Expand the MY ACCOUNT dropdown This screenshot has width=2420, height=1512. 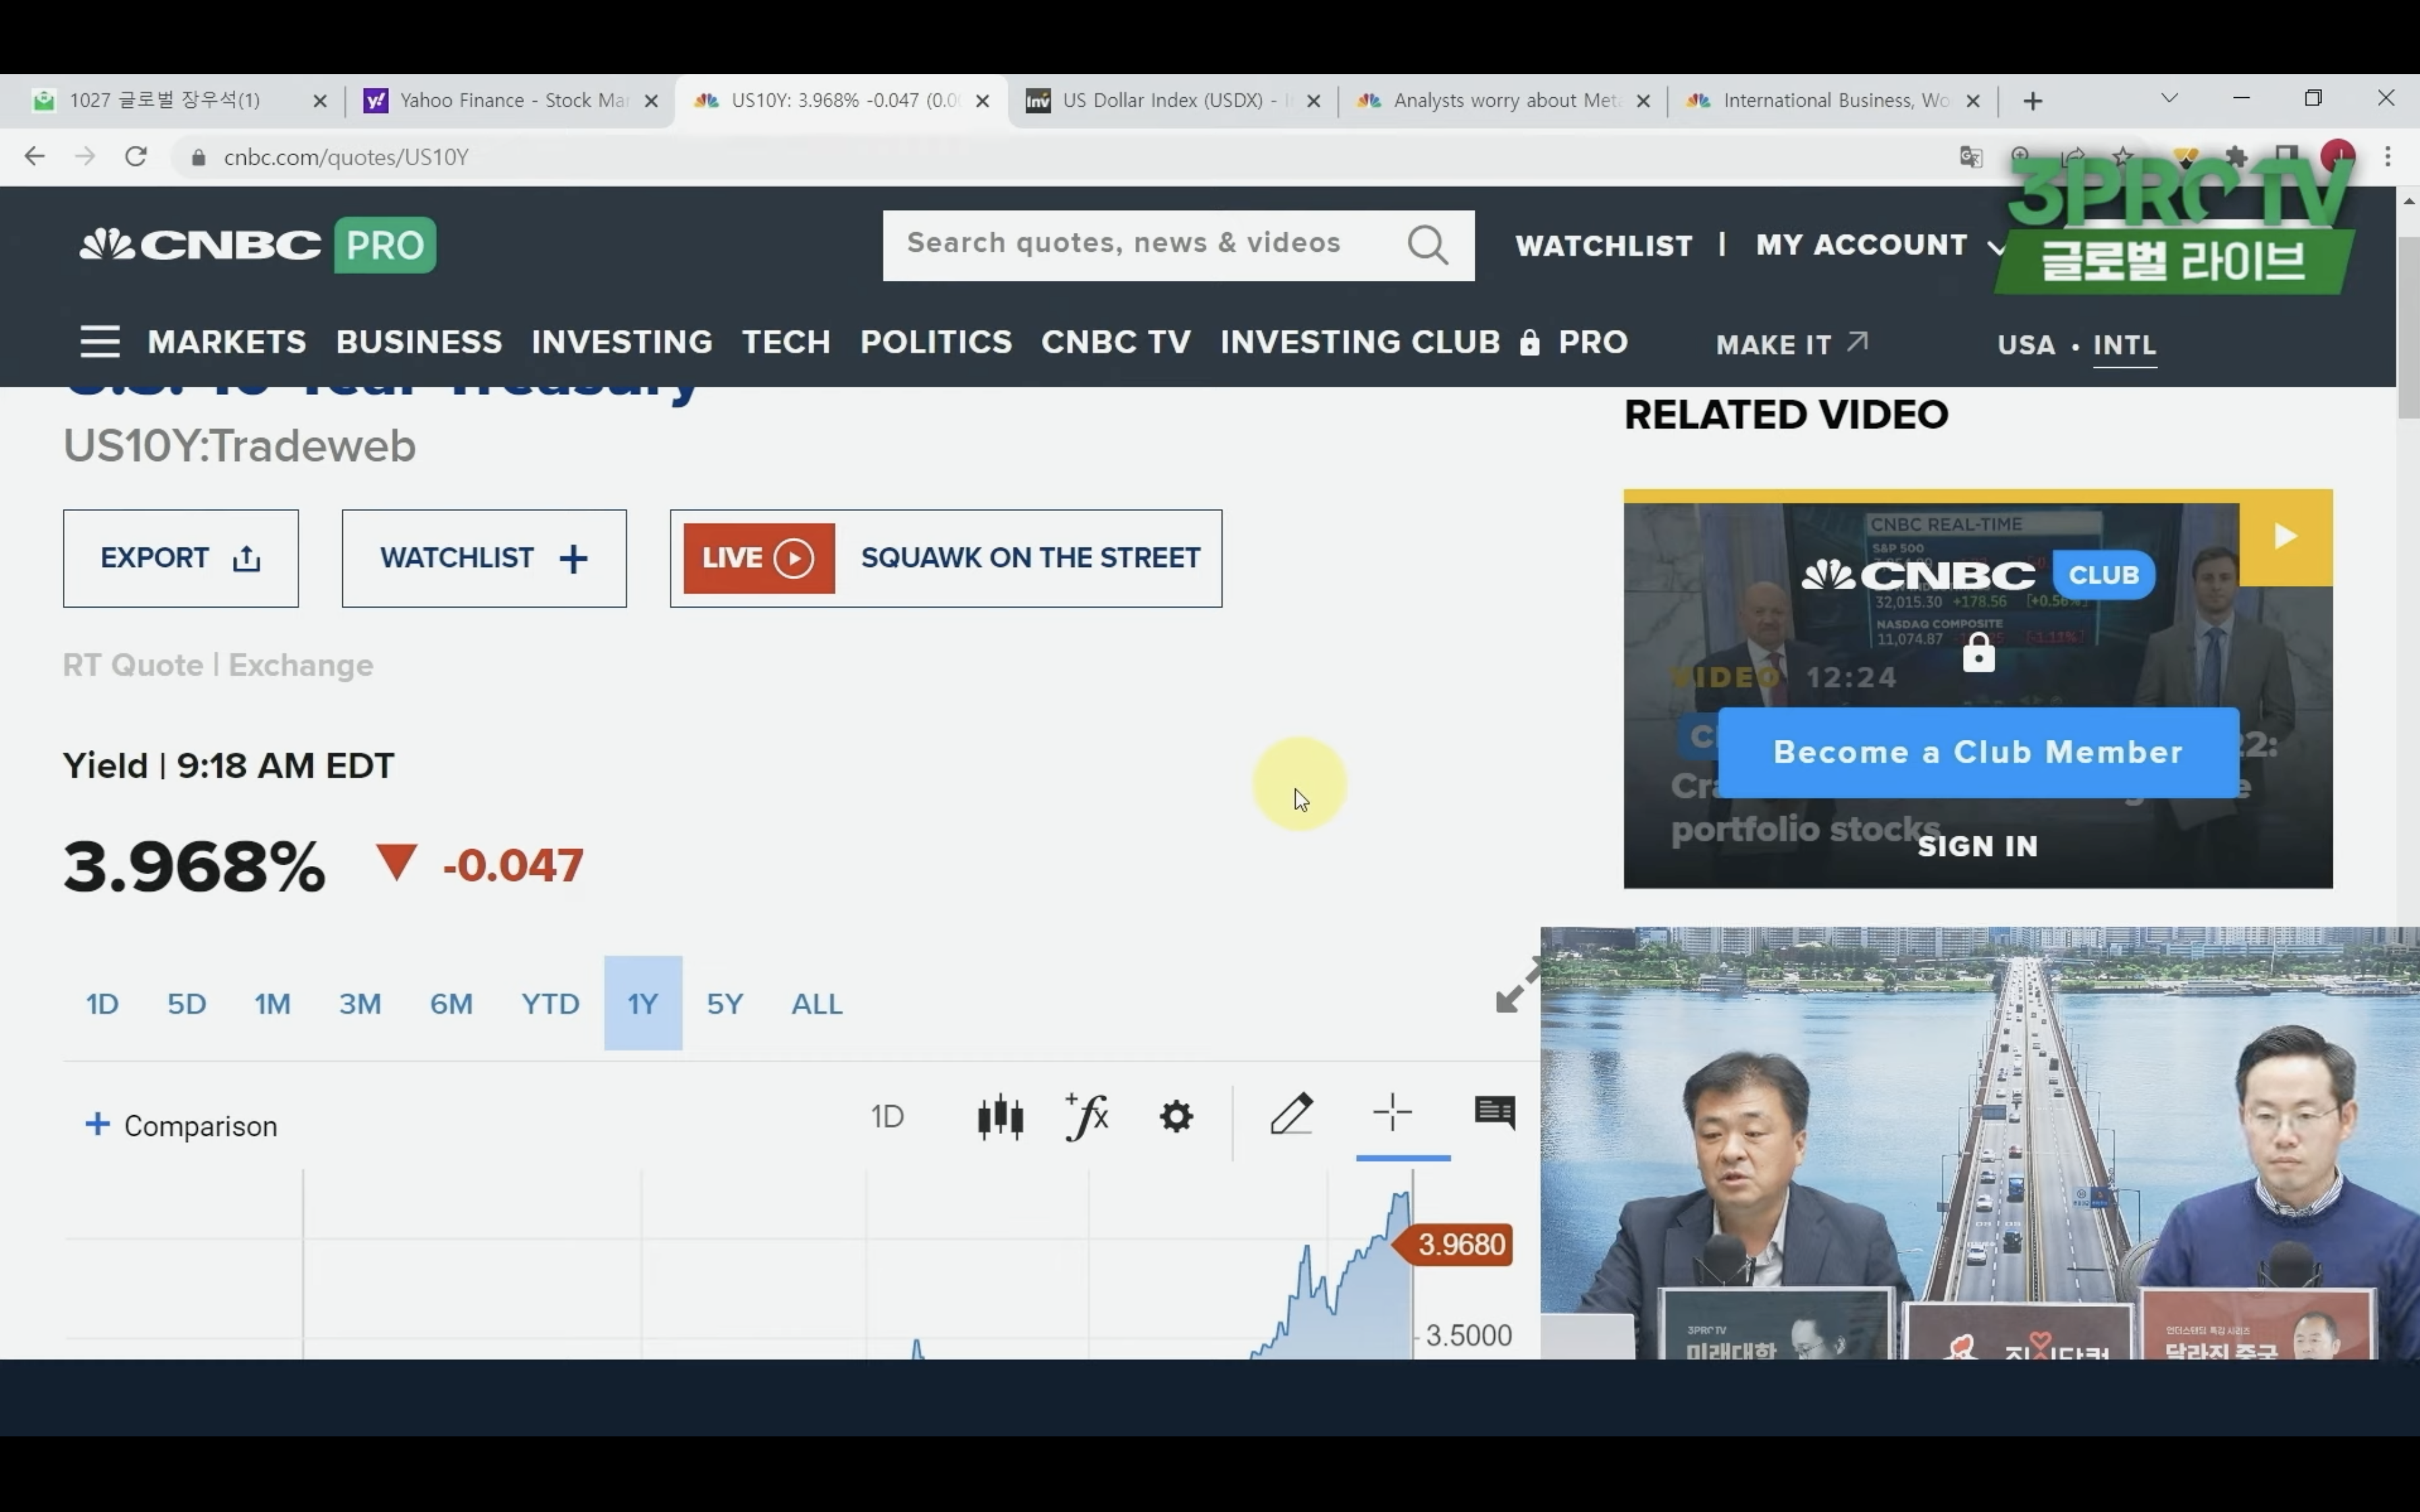click(x=1996, y=247)
